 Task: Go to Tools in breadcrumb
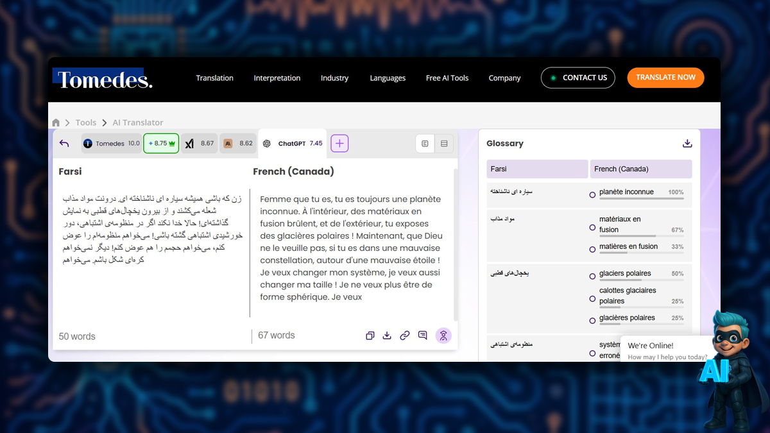pyautogui.click(x=86, y=123)
